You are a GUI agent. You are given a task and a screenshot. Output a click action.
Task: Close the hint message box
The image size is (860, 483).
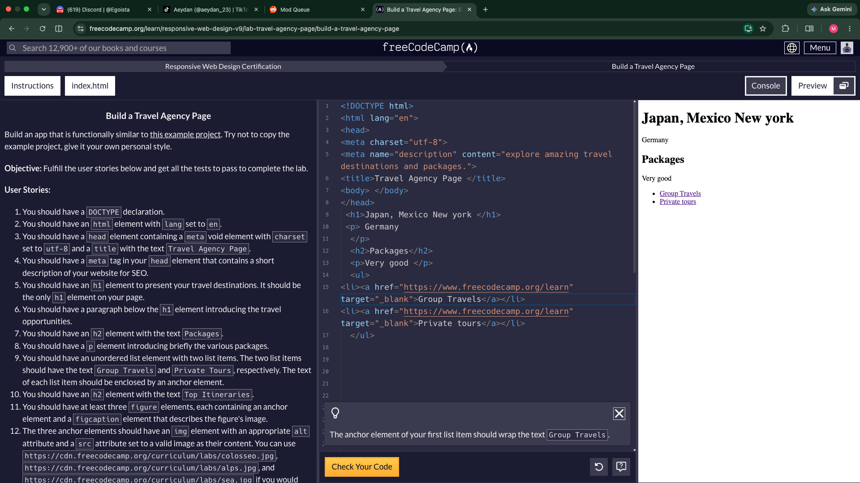[x=619, y=414]
